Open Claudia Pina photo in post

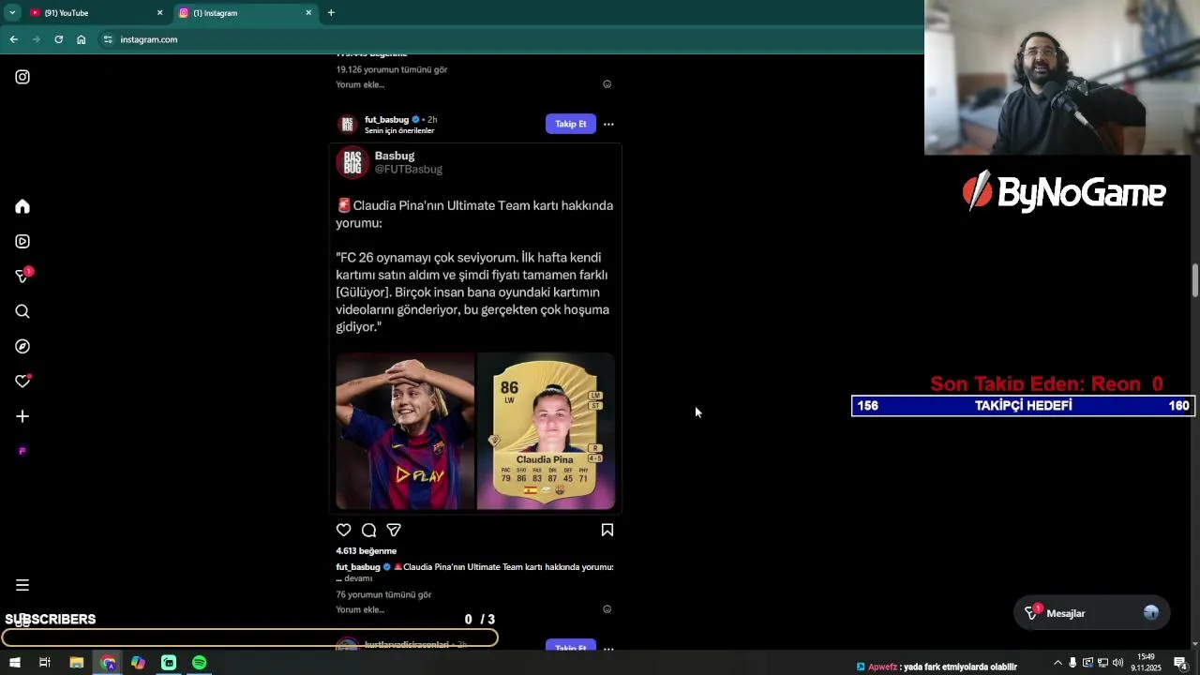pos(405,431)
